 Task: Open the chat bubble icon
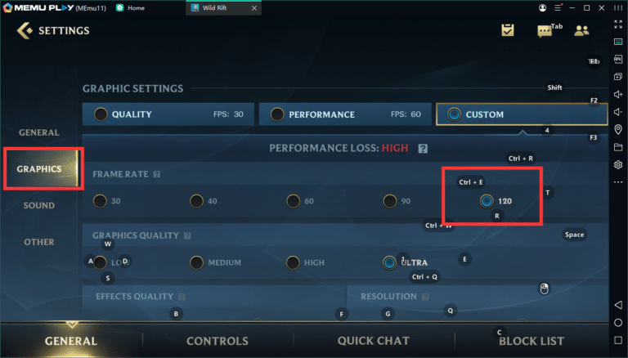click(545, 31)
